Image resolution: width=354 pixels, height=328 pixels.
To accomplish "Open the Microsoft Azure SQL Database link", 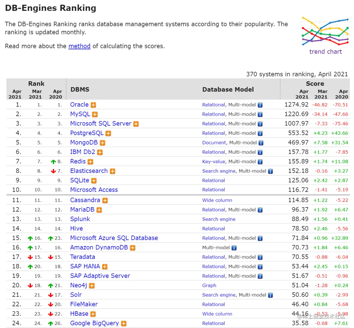I will pyautogui.click(x=114, y=238).
